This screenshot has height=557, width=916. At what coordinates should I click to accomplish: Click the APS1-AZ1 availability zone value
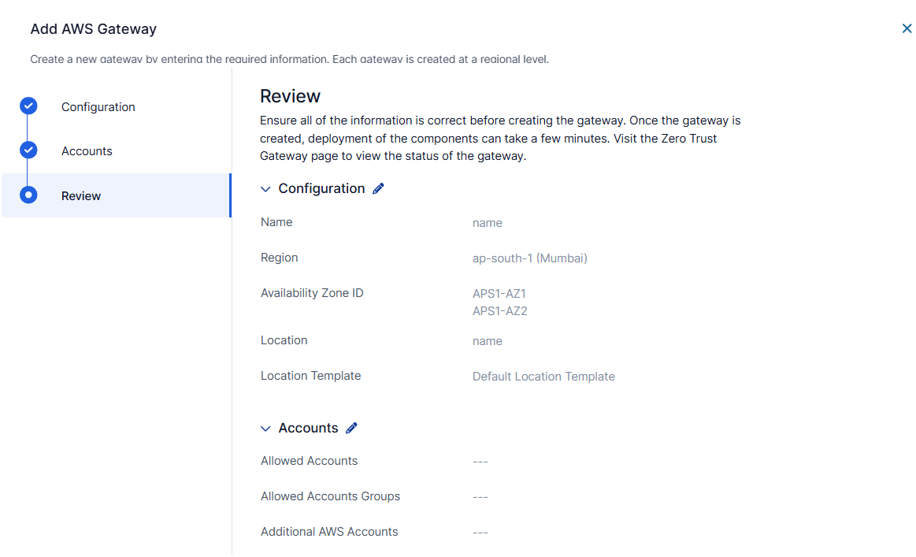[x=499, y=293]
